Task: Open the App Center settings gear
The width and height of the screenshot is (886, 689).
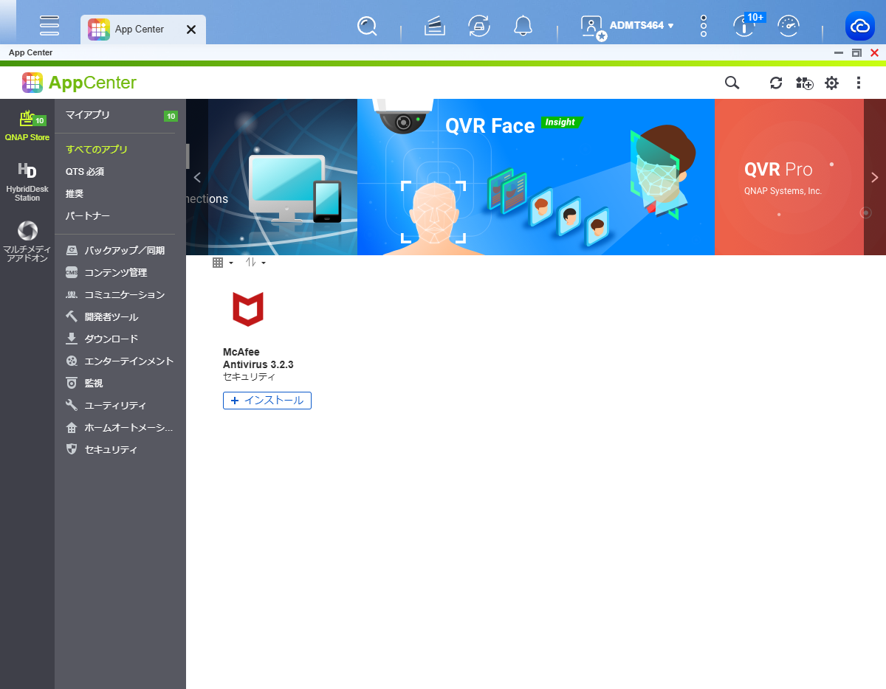Action: (x=831, y=83)
